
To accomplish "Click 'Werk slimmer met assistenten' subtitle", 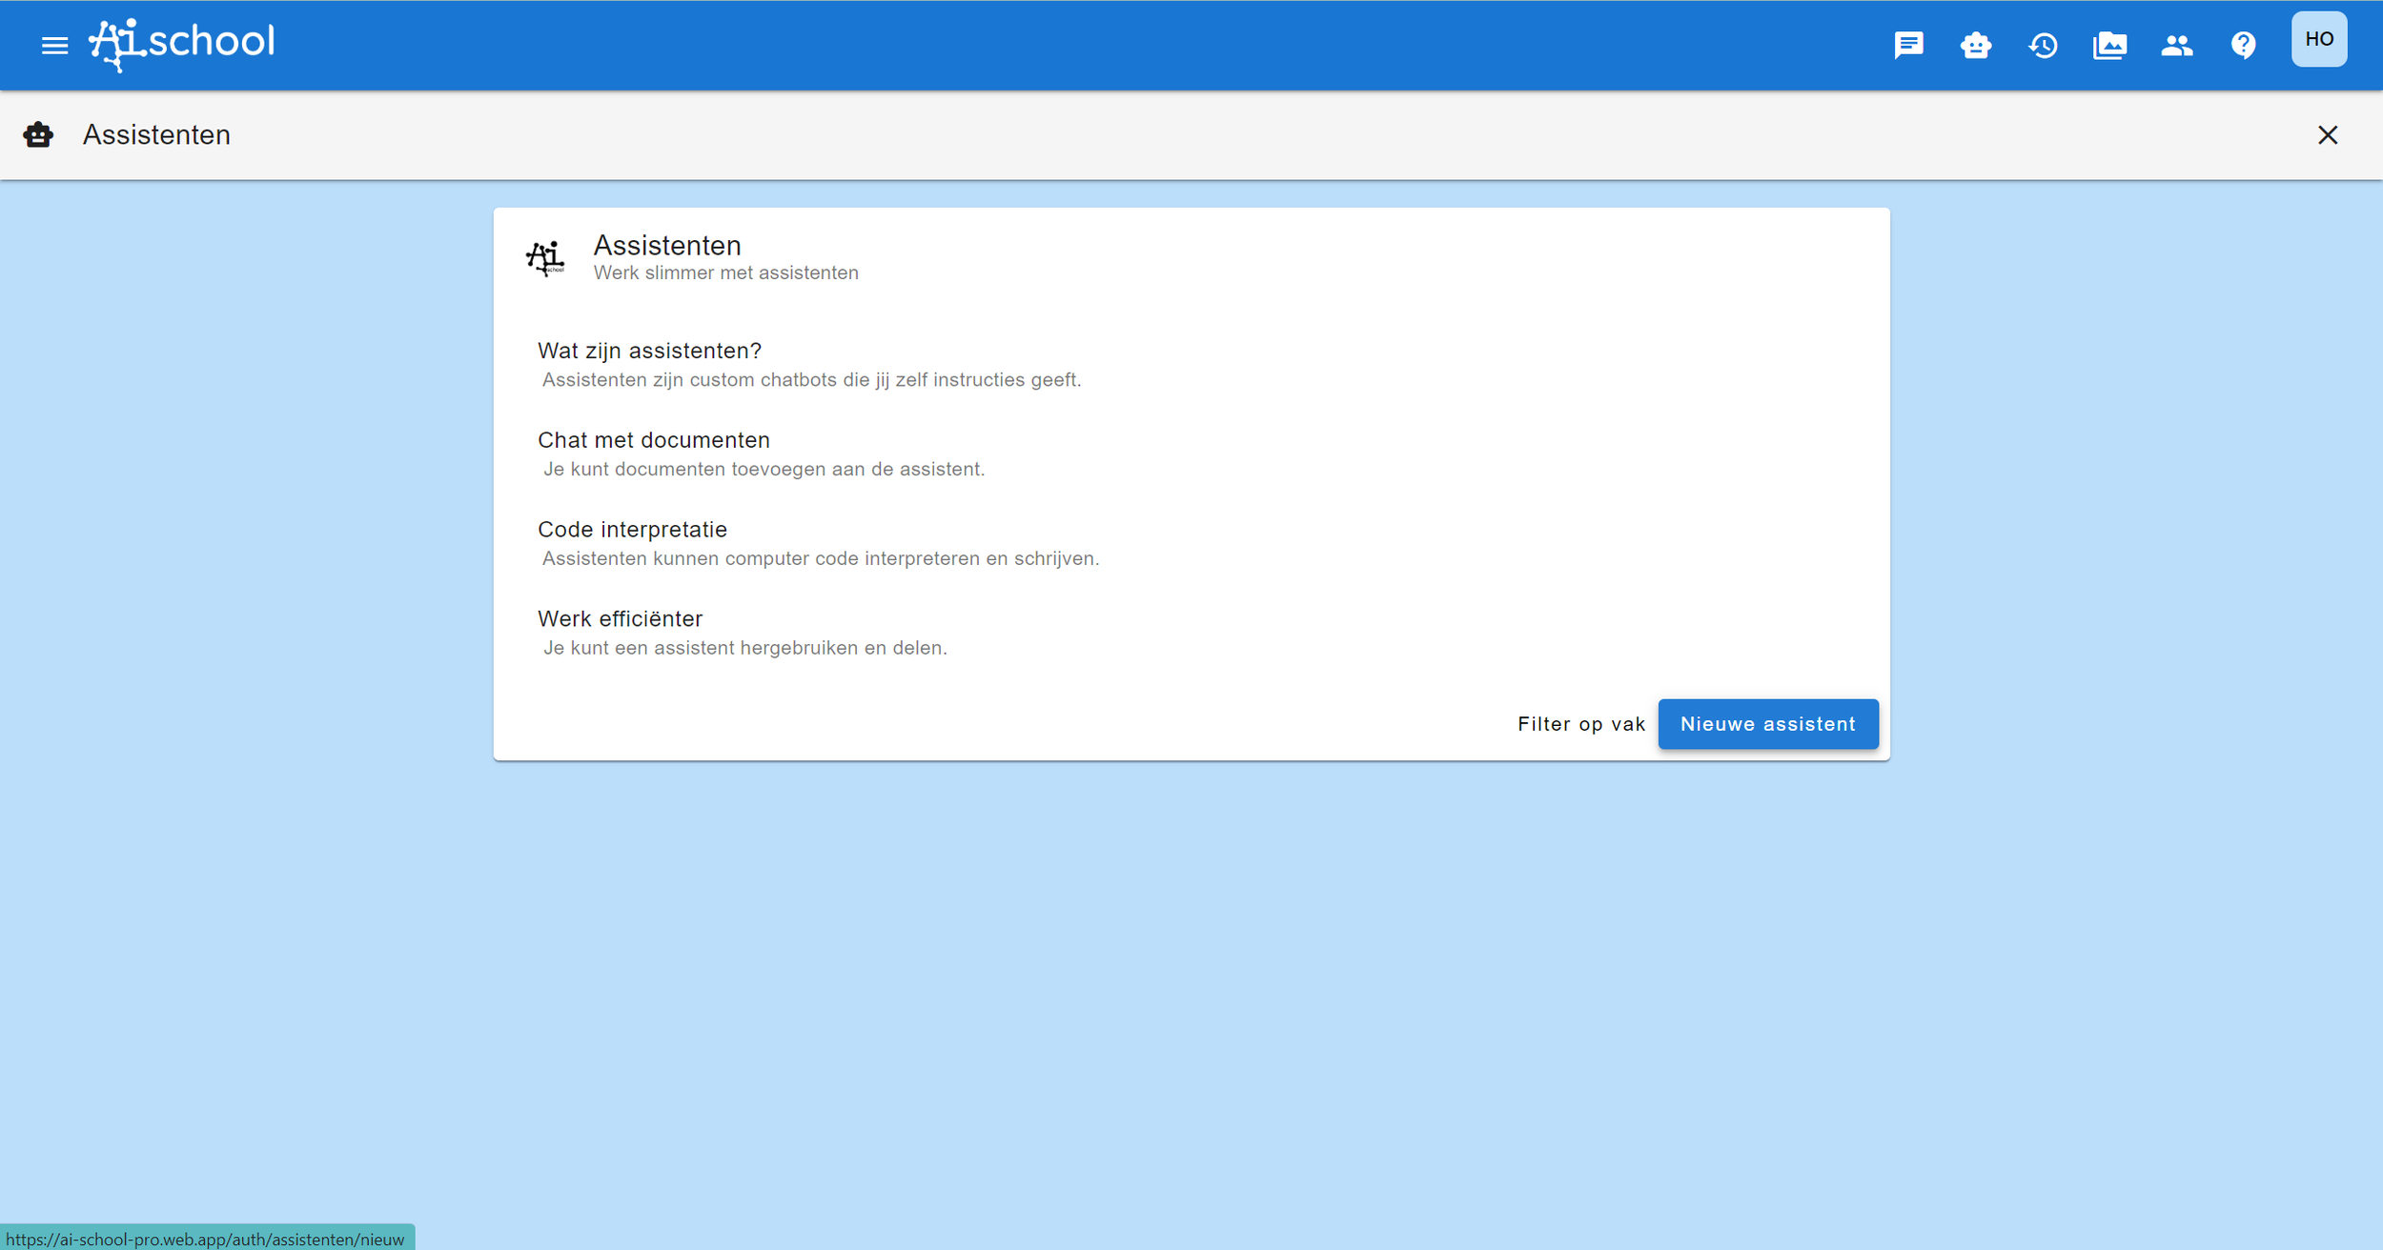I will tap(725, 273).
